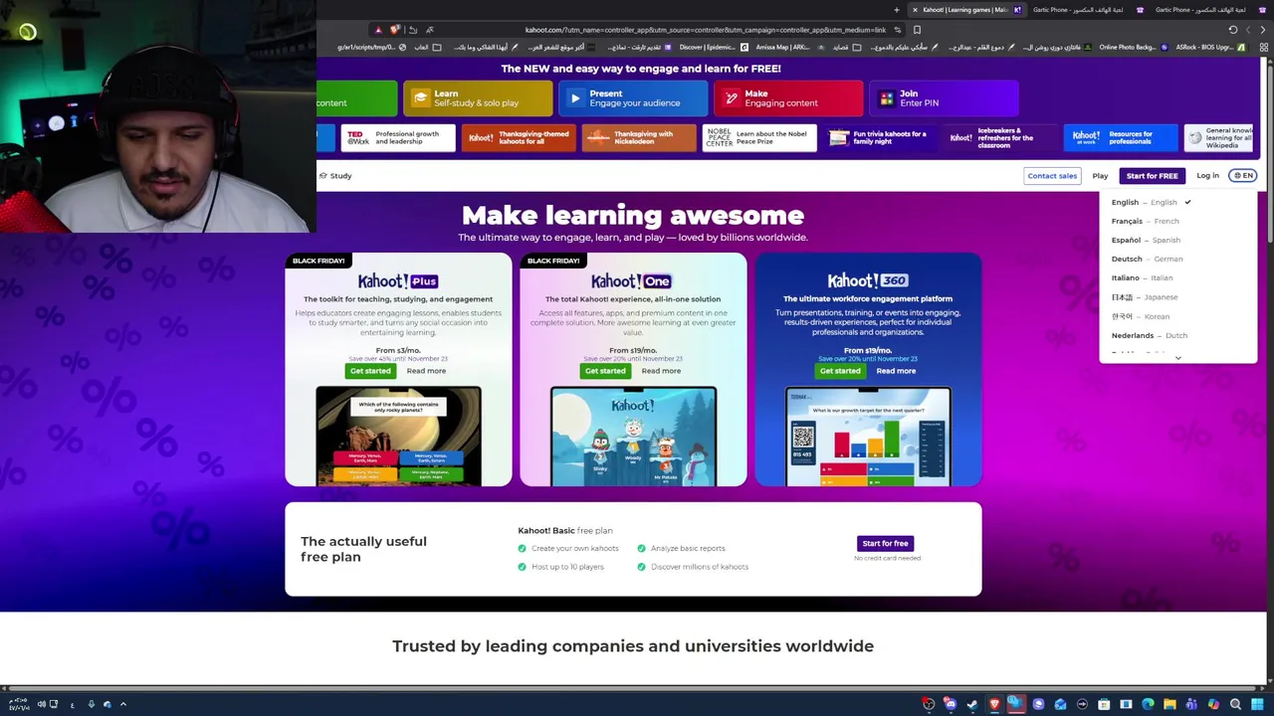This screenshot has height=716, width=1274.
Task: Open the EN language selector
Action: click(1243, 176)
